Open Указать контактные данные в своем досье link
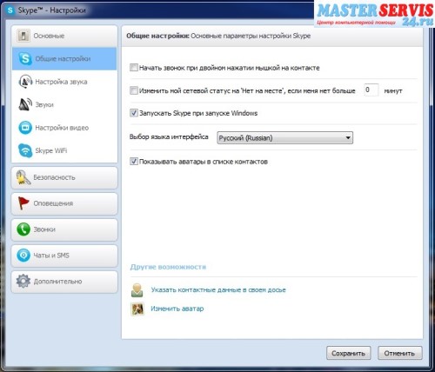The width and height of the screenshot is (435, 372). coord(218,290)
